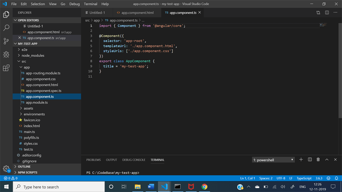Expand the OUTLINE section
Screen dimensions: 342x192
click(x=24, y=167)
